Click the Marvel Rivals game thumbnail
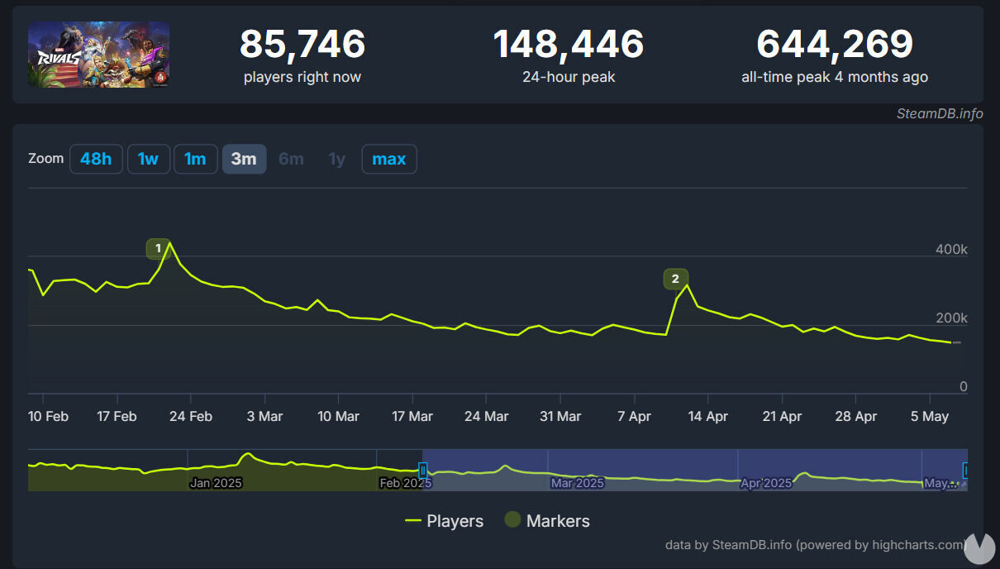This screenshot has width=1000, height=569. [98, 55]
